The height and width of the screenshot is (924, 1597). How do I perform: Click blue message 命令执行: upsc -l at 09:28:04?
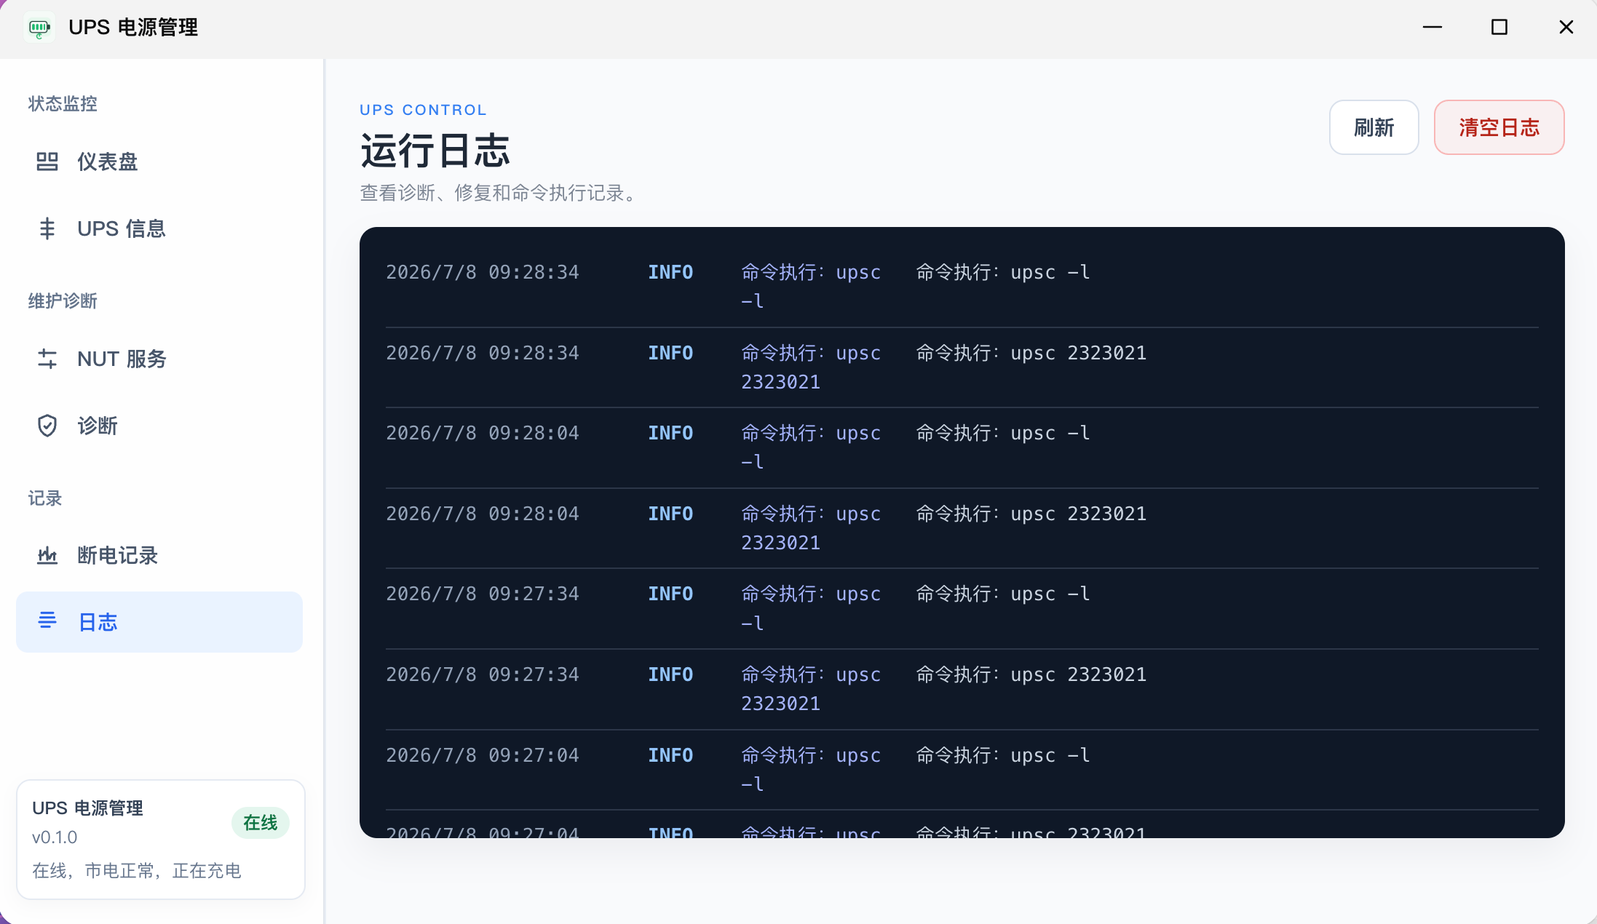point(811,447)
